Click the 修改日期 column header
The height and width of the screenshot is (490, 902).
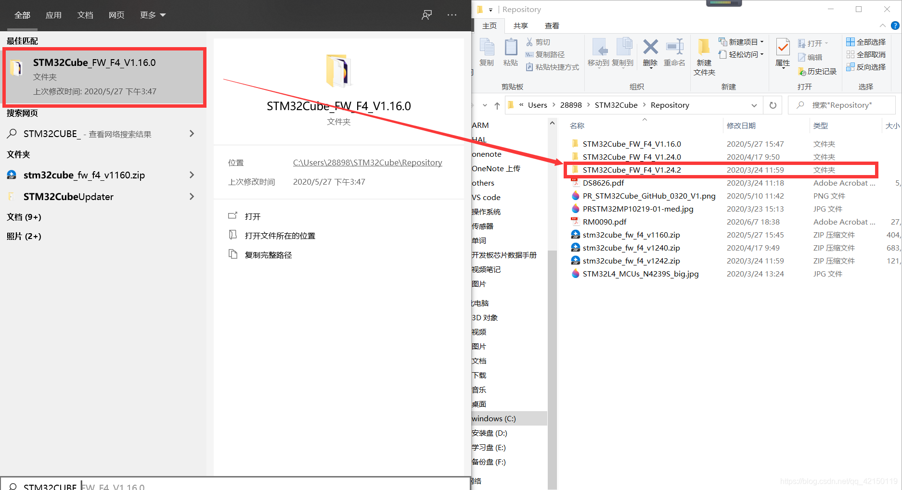click(741, 126)
